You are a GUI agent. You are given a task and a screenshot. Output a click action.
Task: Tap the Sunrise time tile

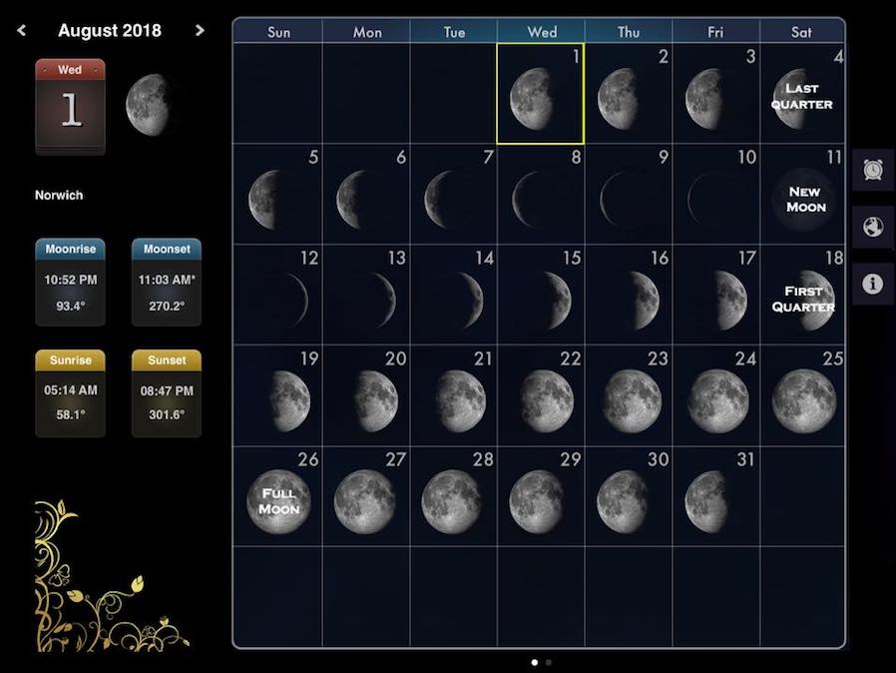(x=70, y=392)
